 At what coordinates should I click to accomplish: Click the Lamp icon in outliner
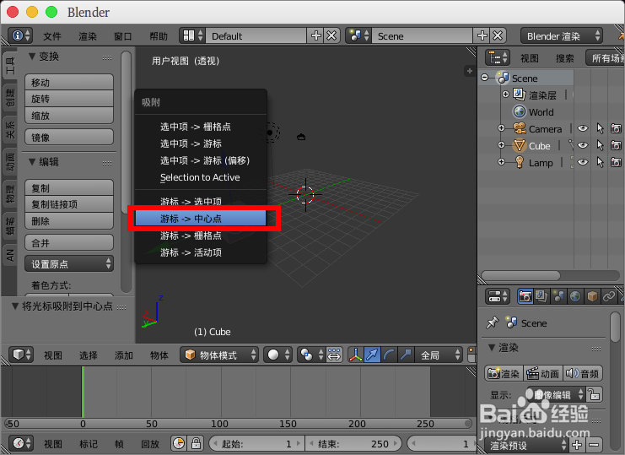(520, 162)
